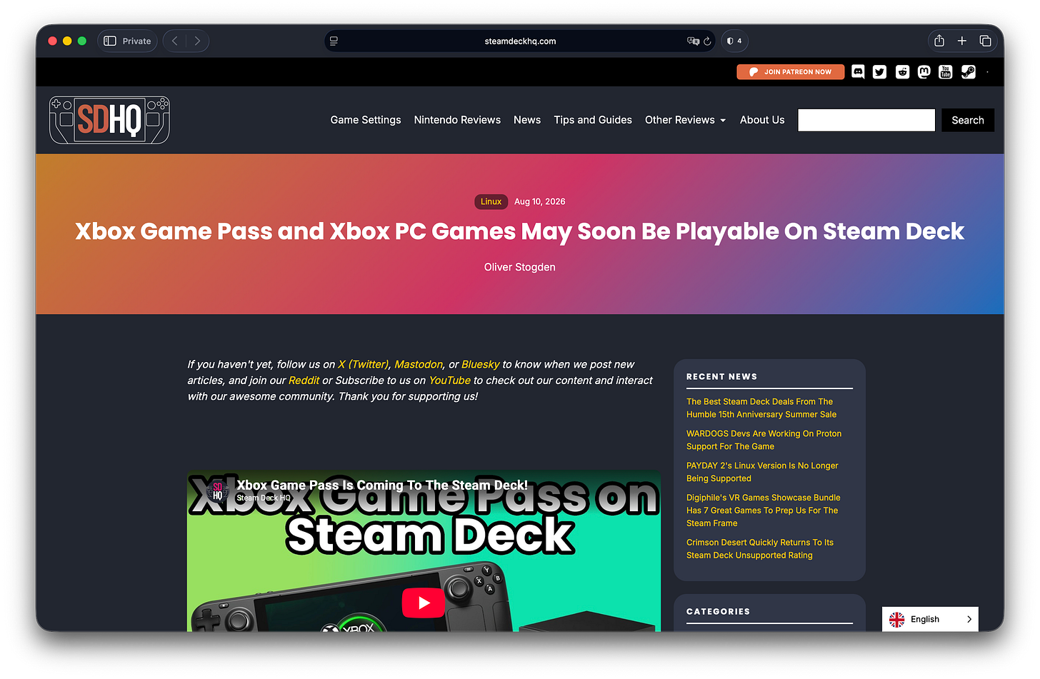This screenshot has height=679, width=1040.
Task: Open PAYDAY 2's Linux Version article
Action: point(762,472)
